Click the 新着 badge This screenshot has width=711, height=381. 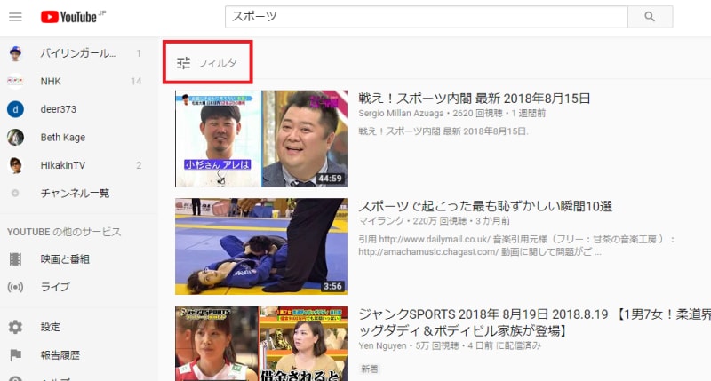tap(370, 369)
